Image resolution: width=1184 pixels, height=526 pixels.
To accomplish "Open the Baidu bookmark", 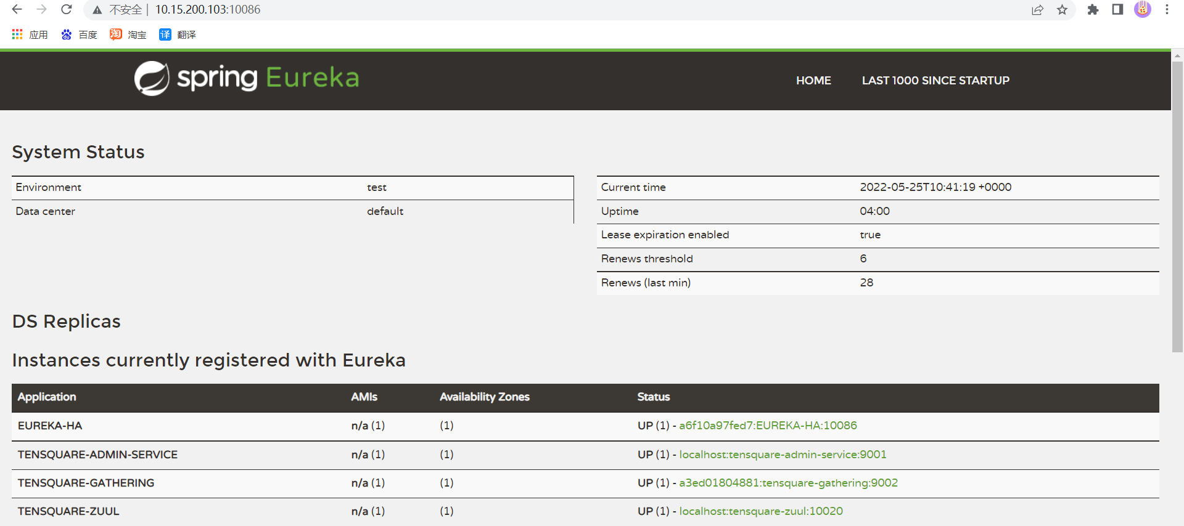I will click(79, 34).
